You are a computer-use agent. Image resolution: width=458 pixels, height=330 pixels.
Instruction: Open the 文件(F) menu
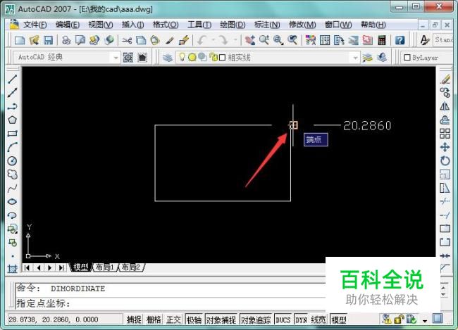tap(35, 25)
